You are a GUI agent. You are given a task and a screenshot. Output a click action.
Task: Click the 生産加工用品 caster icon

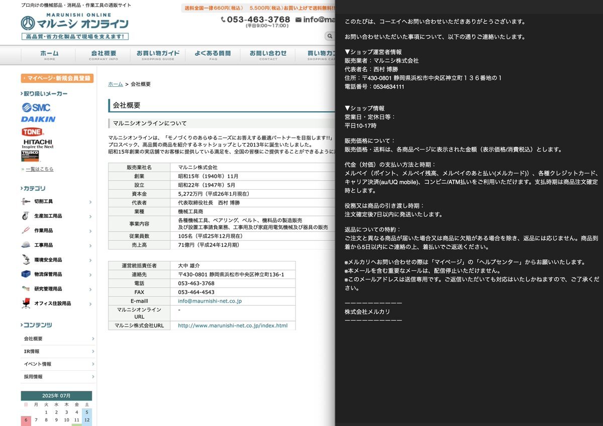click(26, 216)
